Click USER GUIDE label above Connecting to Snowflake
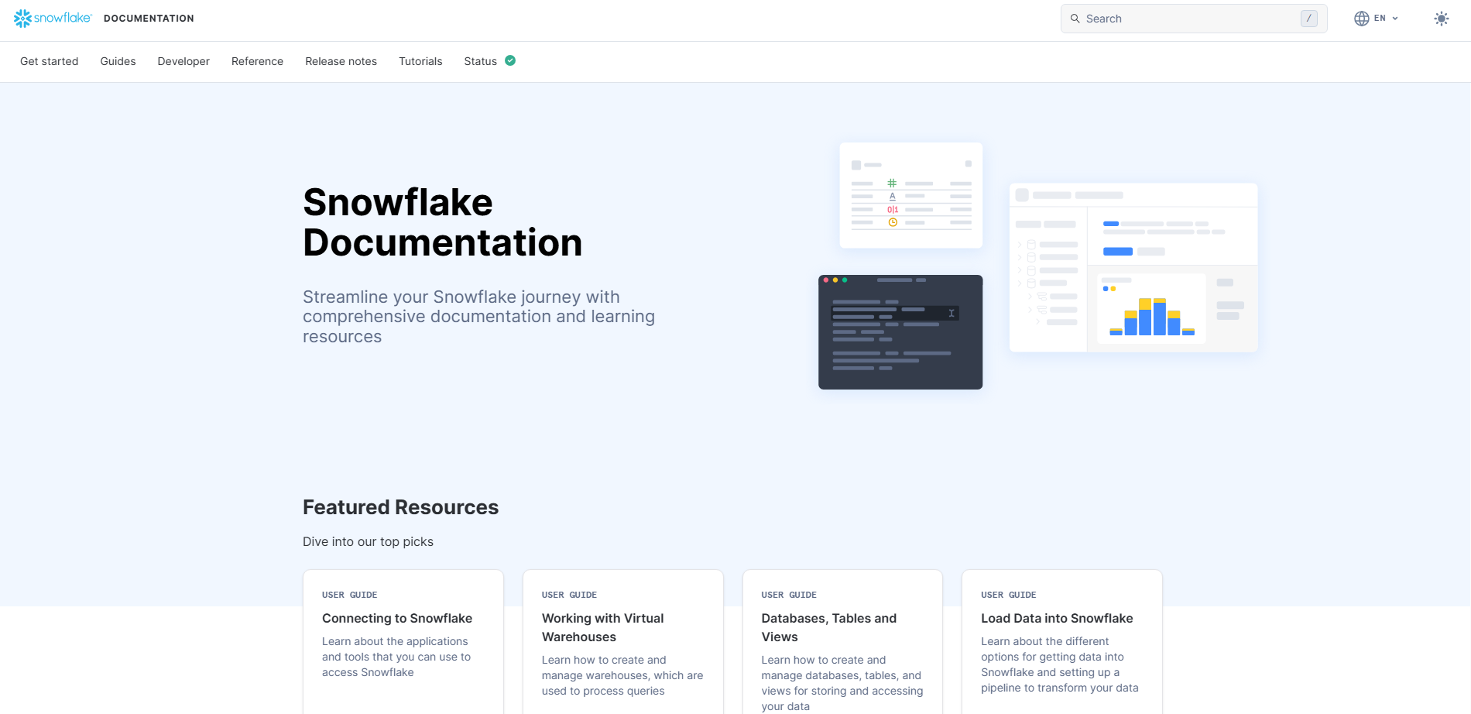1471x714 pixels. tap(349, 595)
